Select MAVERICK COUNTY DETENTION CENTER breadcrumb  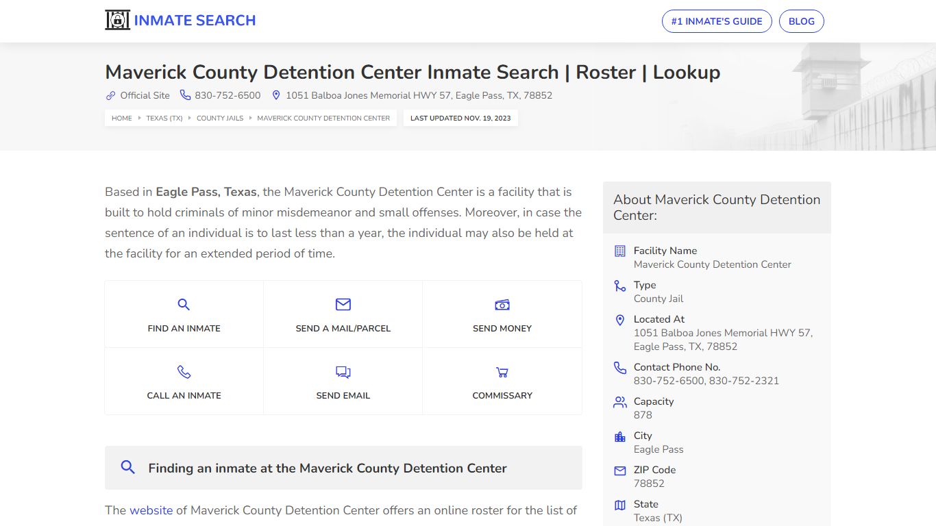click(323, 118)
